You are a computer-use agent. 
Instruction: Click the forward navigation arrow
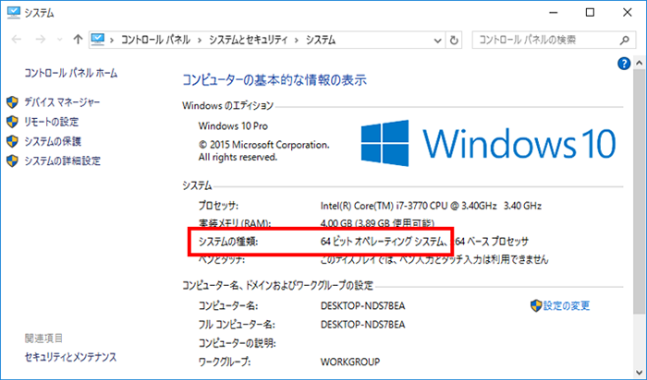point(41,40)
